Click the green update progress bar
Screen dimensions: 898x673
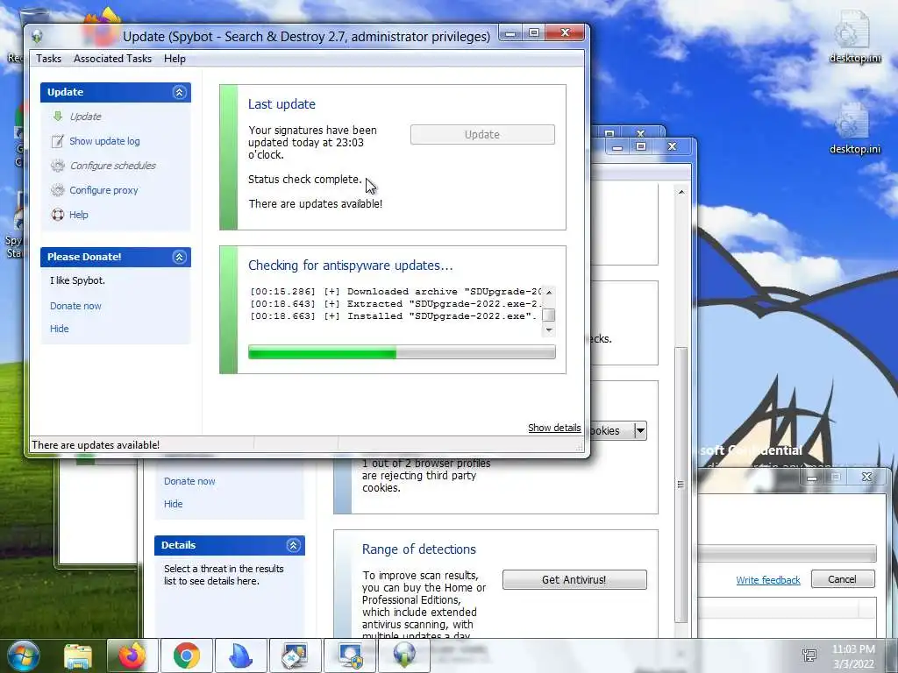[x=402, y=352]
